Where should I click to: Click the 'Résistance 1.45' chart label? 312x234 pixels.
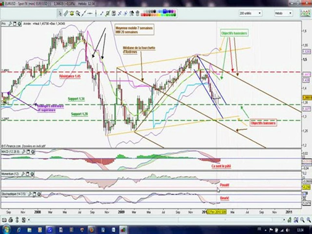pos(70,76)
